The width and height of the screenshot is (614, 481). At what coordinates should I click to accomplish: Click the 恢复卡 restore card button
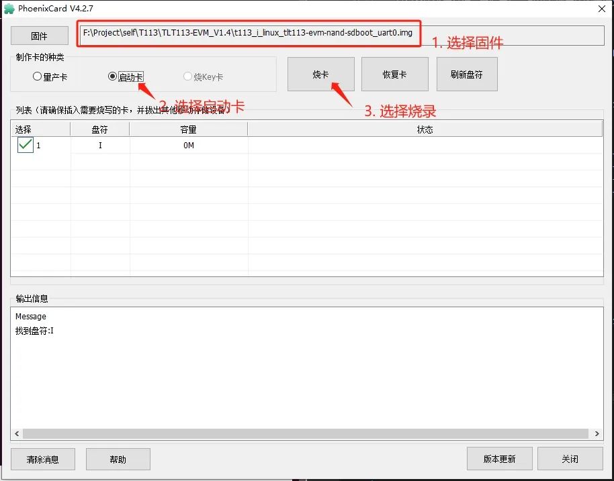pos(395,74)
